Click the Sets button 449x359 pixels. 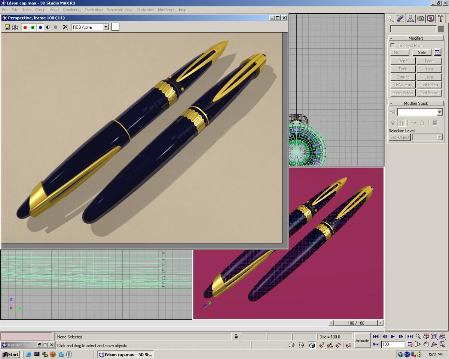point(422,53)
